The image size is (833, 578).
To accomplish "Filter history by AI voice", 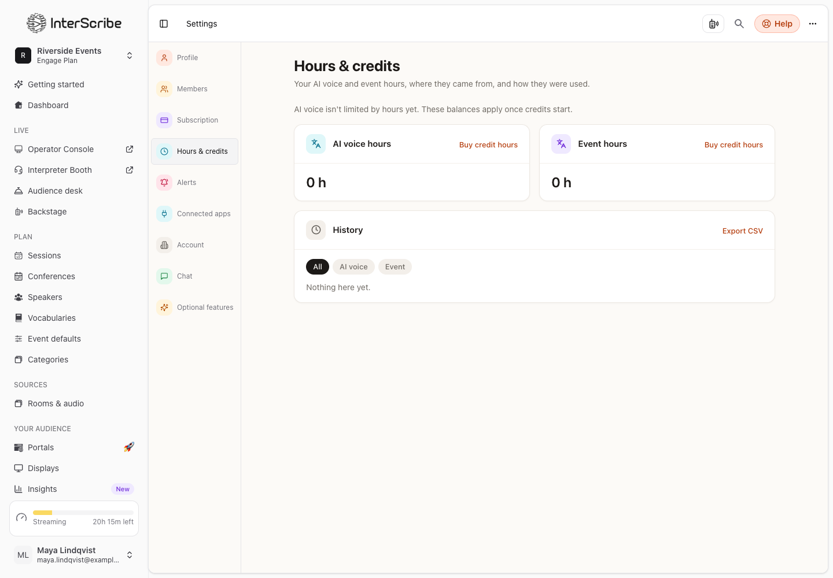I will click(x=353, y=266).
